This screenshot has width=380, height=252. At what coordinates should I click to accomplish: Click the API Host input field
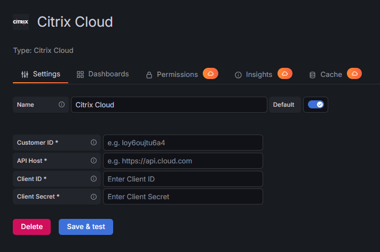pyautogui.click(x=183, y=161)
